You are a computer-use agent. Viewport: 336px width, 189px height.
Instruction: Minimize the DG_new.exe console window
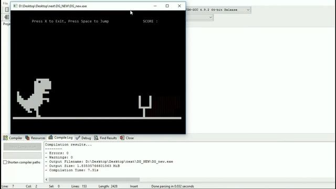155,6
